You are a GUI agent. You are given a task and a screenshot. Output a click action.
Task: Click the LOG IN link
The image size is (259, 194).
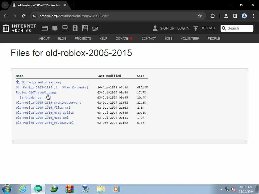[x=183, y=28]
